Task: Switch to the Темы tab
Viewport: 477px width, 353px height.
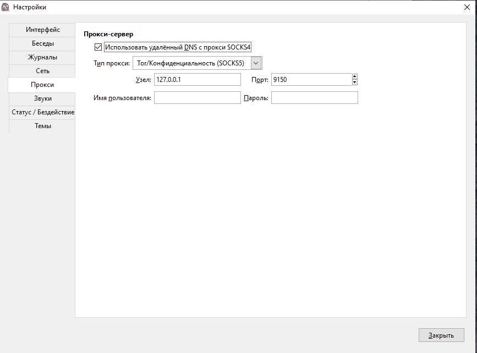Action: pyautogui.click(x=42, y=126)
